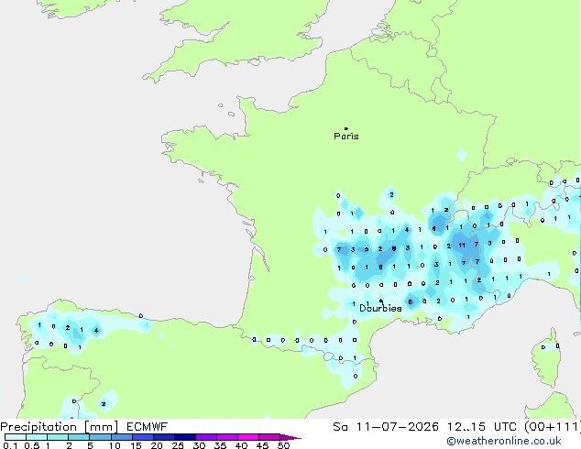Image resolution: width=581 pixels, height=449 pixels.
Task: Click the ECMWF model label
Action: (148, 427)
